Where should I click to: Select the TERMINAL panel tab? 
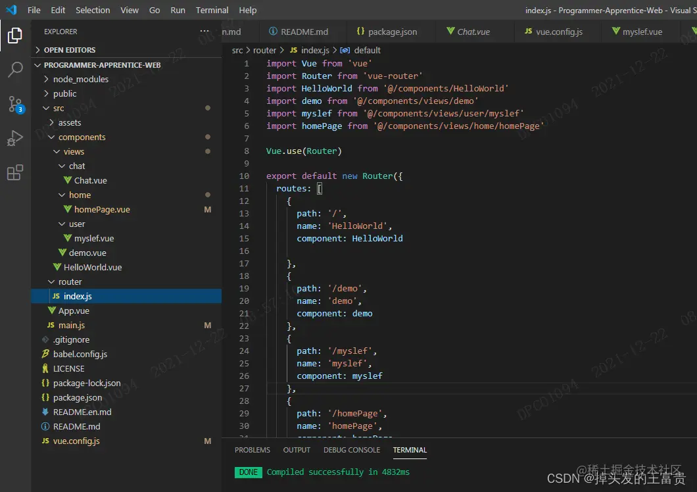pyautogui.click(x=410, y=450)
